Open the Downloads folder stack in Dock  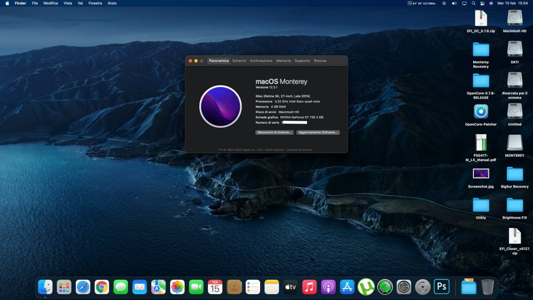pyautogui.click(x=469, y=287)
